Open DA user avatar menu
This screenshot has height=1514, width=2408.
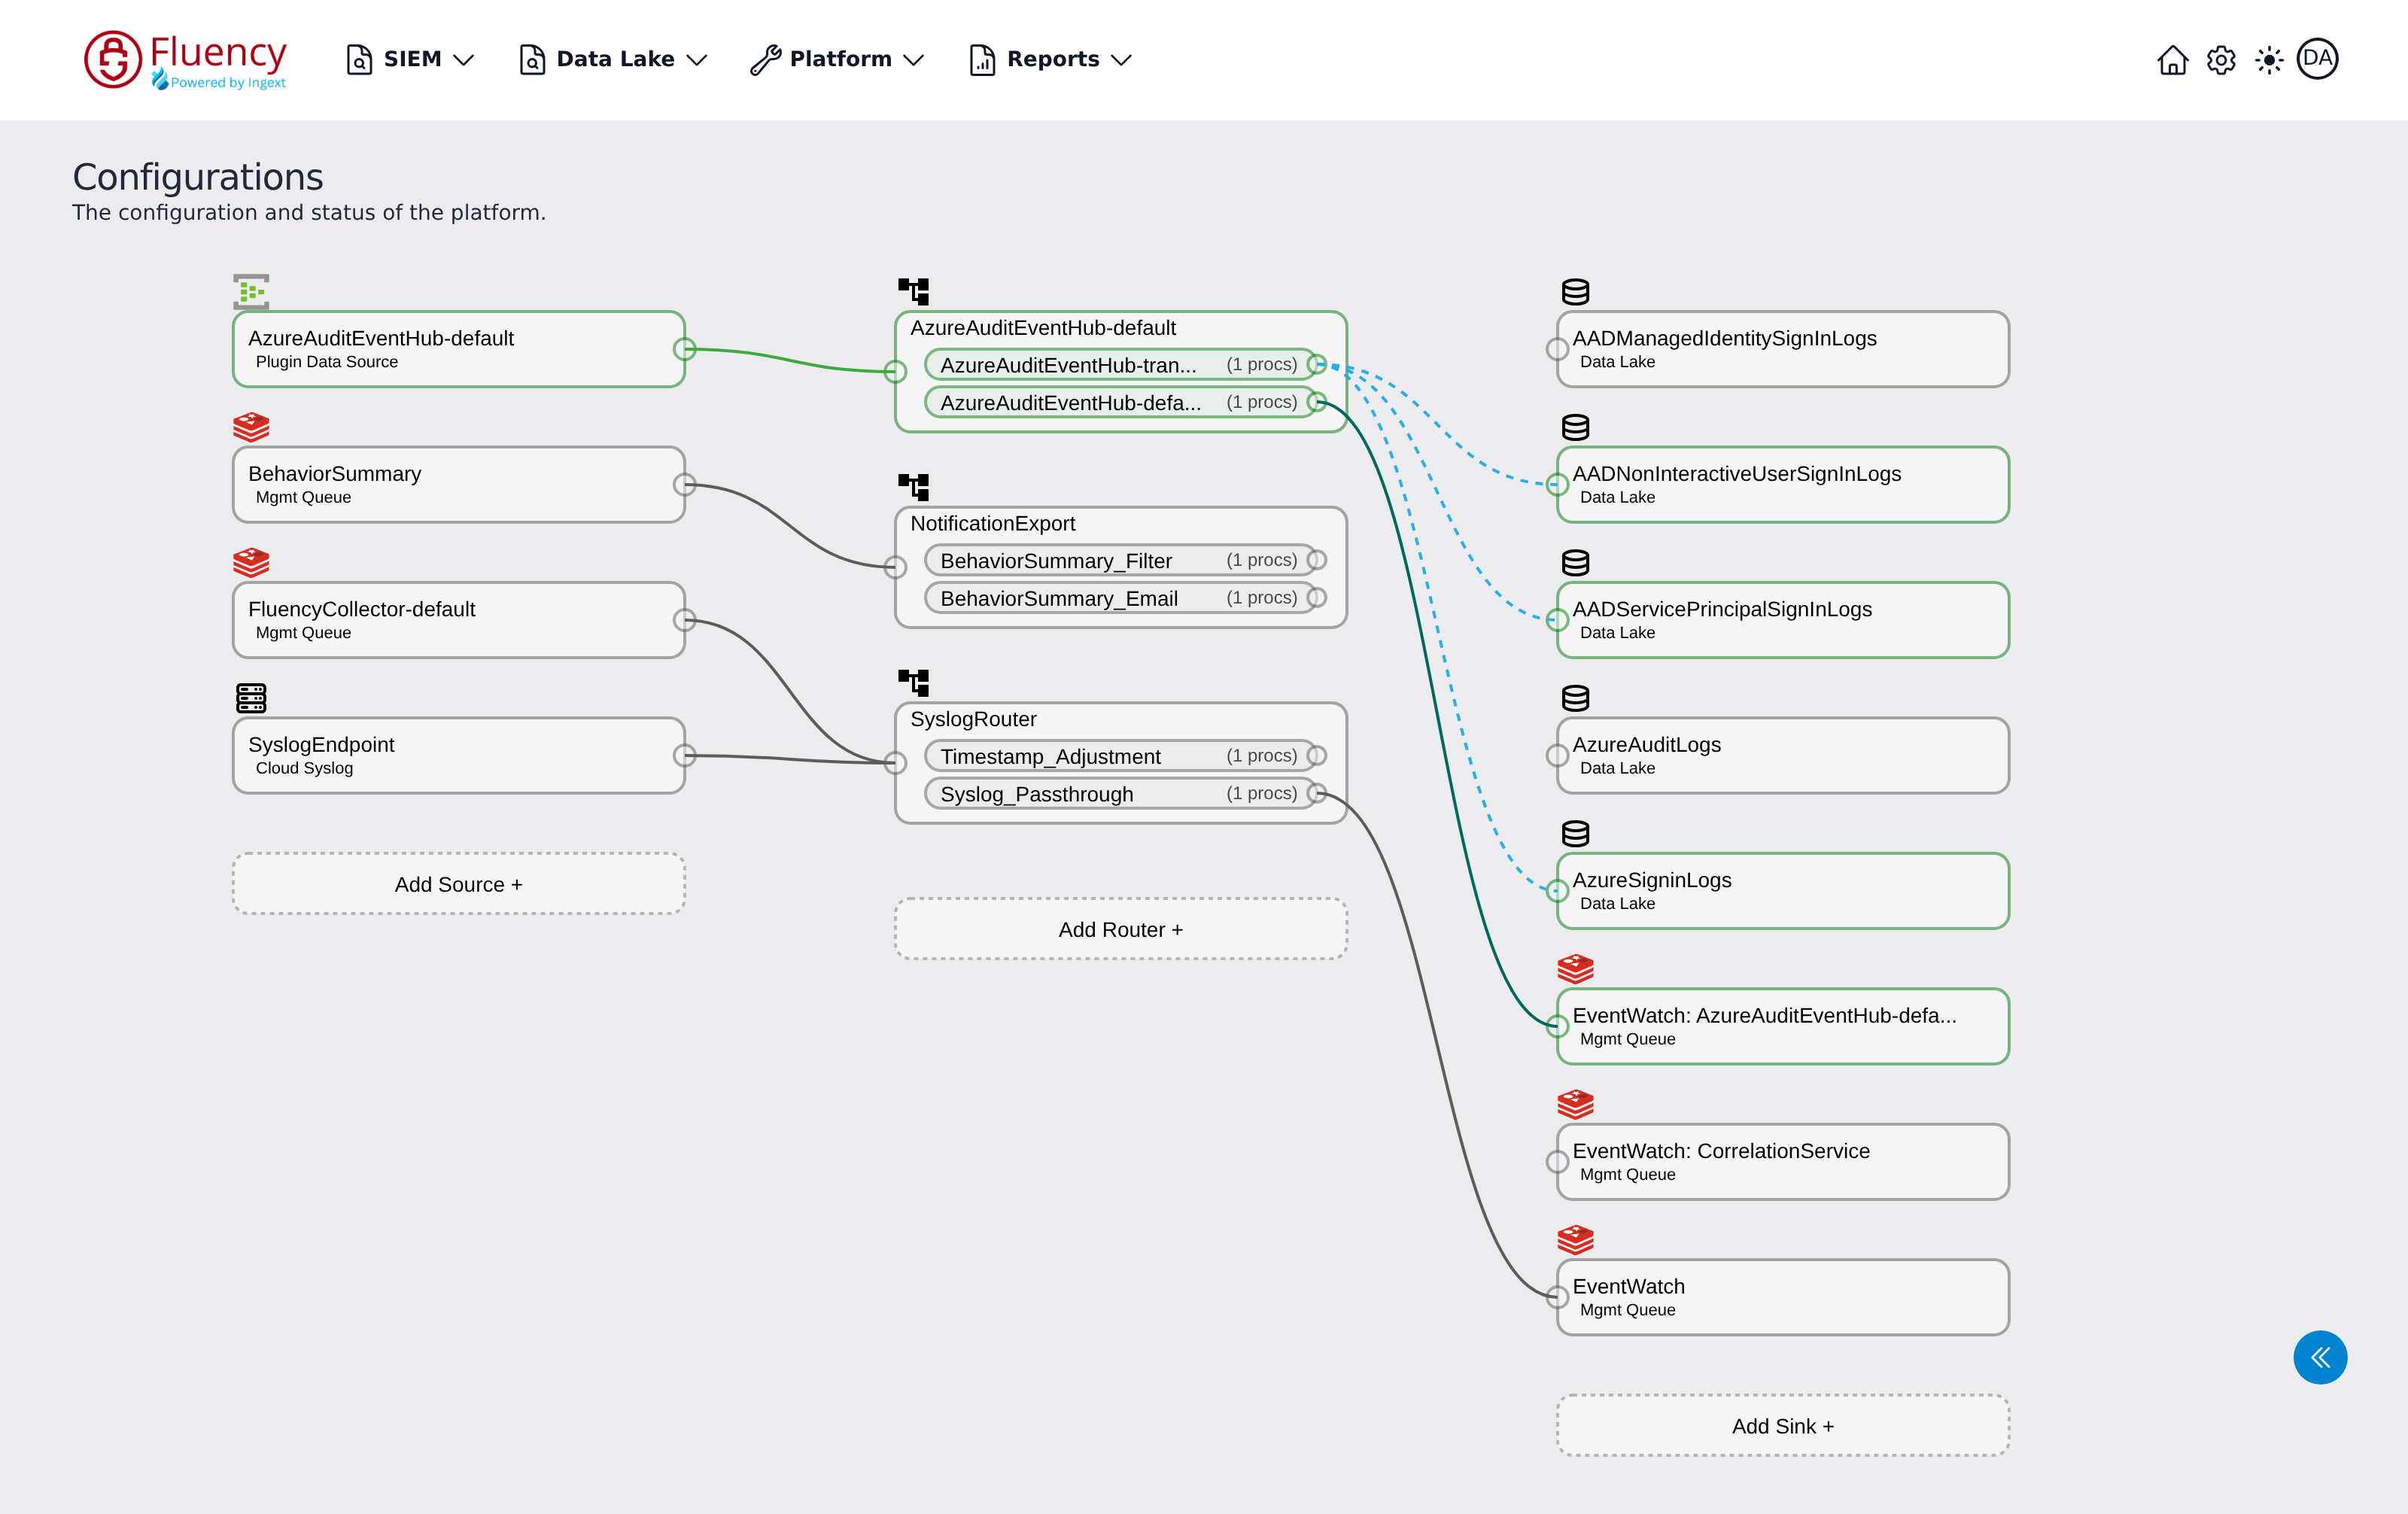tap(2317, 59)
